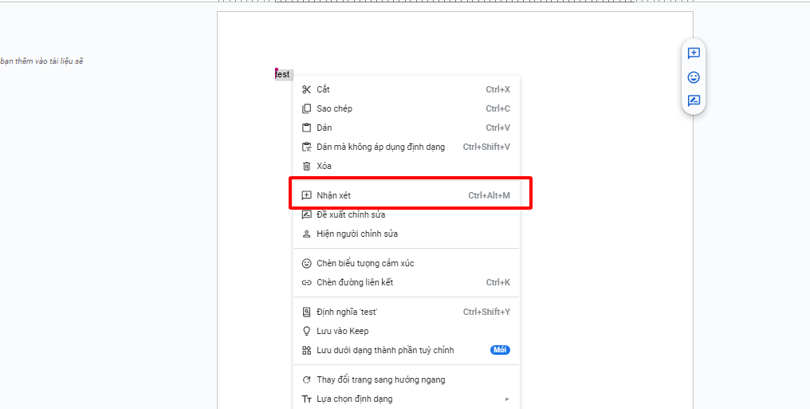Choose the Nhận xét menu option
This screenshot has width=810, height=409.
334,195
